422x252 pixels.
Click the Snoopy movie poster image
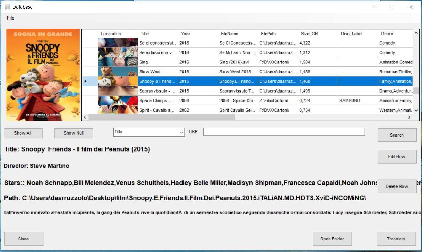pyautogui.click(x=43, y=75)
